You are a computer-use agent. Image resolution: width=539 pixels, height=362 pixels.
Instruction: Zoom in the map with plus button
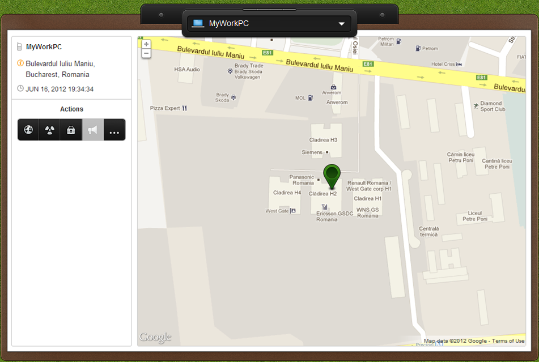pyautogui.click(x=146, y=44)
